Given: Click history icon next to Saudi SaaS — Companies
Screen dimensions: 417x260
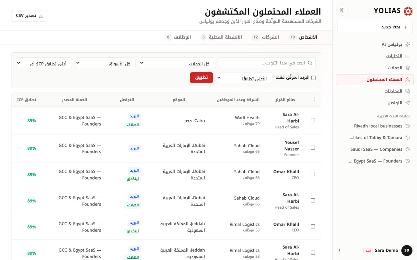Looking at the screenshot, I should (408, 149).
